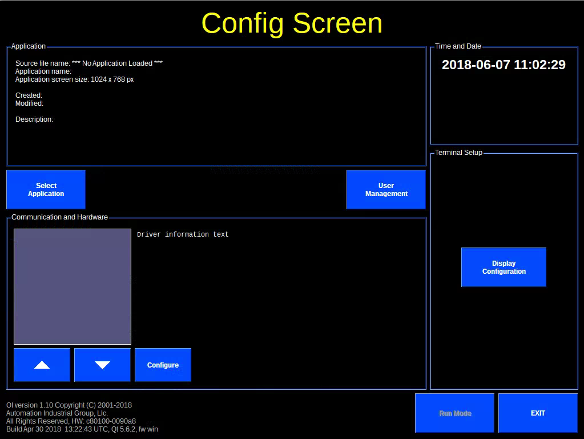Image resolution: width=584 pixels, height=439 pixels.
Task: Click the Source file name line
Action: pyautogui.click(x=88, y=63)
